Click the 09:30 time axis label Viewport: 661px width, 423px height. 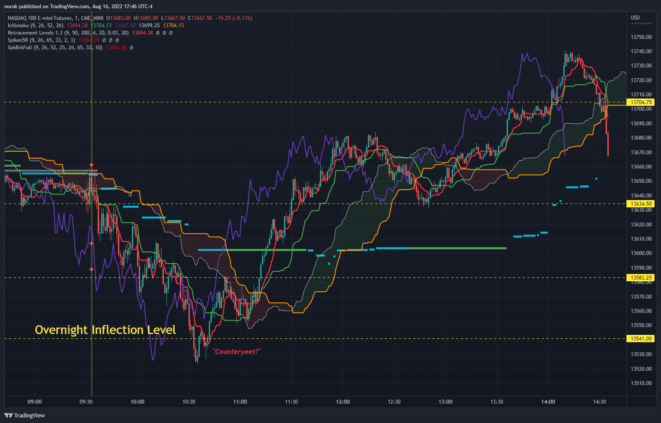point(86,402)
